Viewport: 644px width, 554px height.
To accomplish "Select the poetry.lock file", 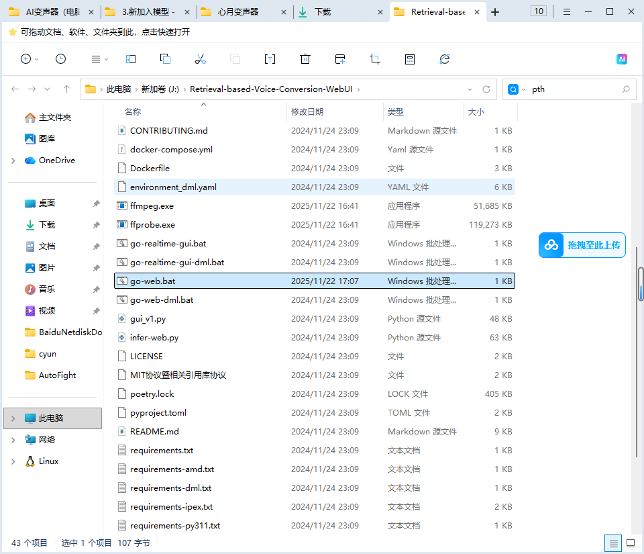I will pos(315,394).
